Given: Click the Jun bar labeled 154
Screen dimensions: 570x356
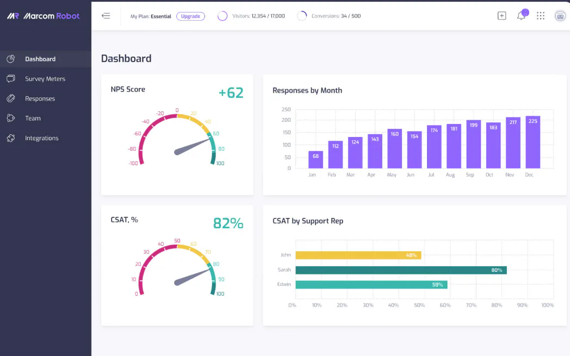Looking at the screenshot, I should (414, 149).
